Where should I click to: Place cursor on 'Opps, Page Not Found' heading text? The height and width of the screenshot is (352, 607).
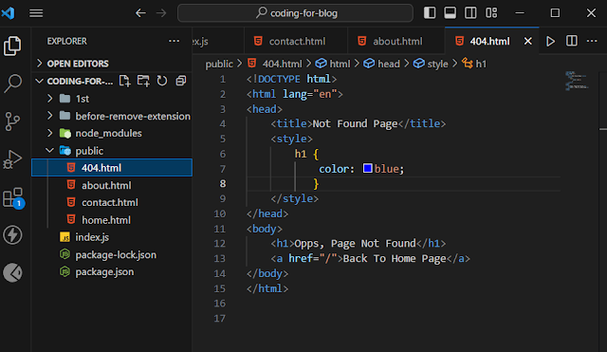355,243
